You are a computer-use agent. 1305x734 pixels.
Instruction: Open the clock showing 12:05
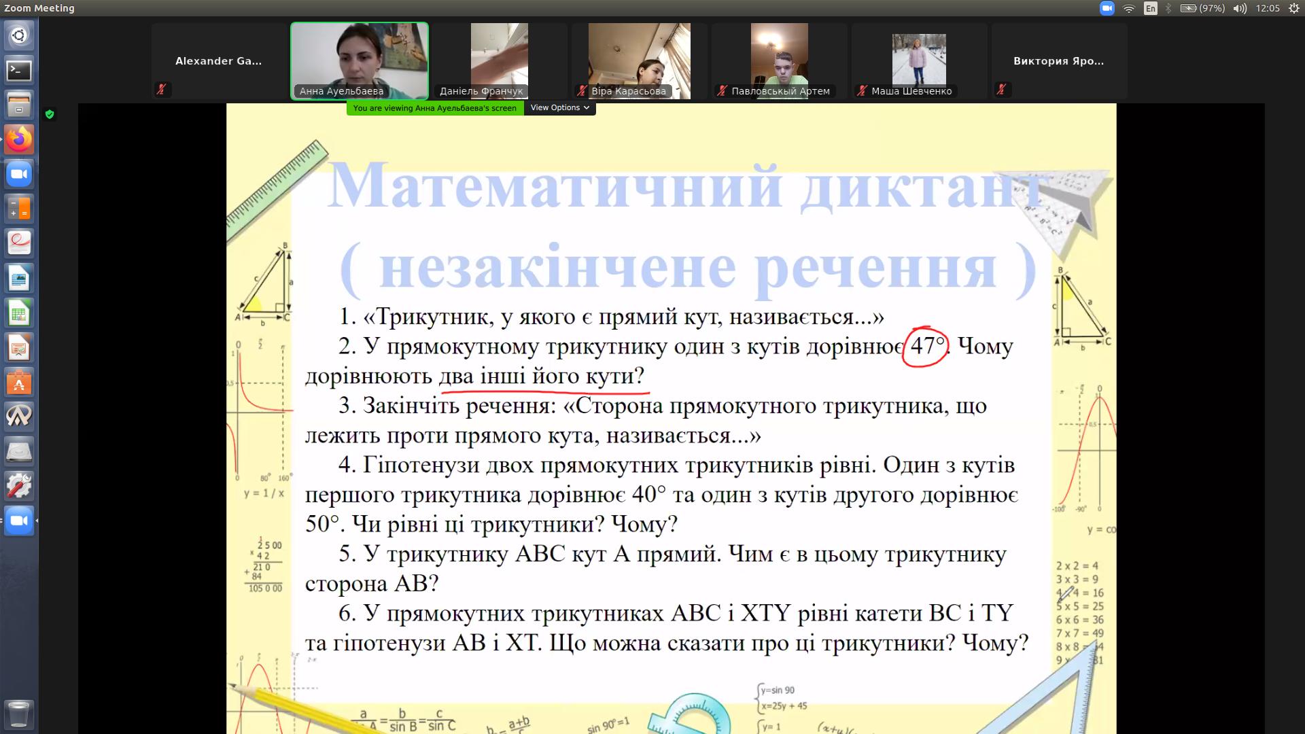point(1268,8)
